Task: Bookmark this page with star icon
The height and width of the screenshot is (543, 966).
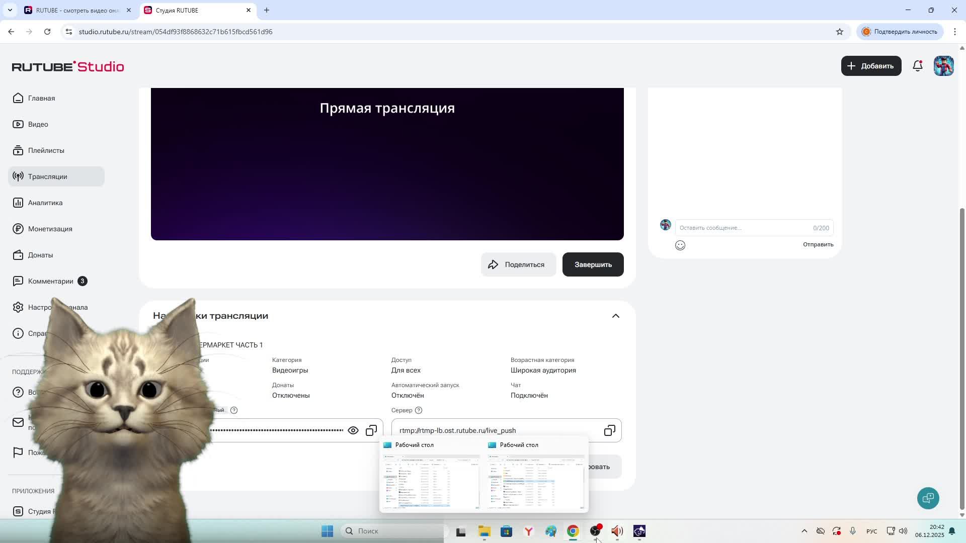Action: [x=839, y=32]
